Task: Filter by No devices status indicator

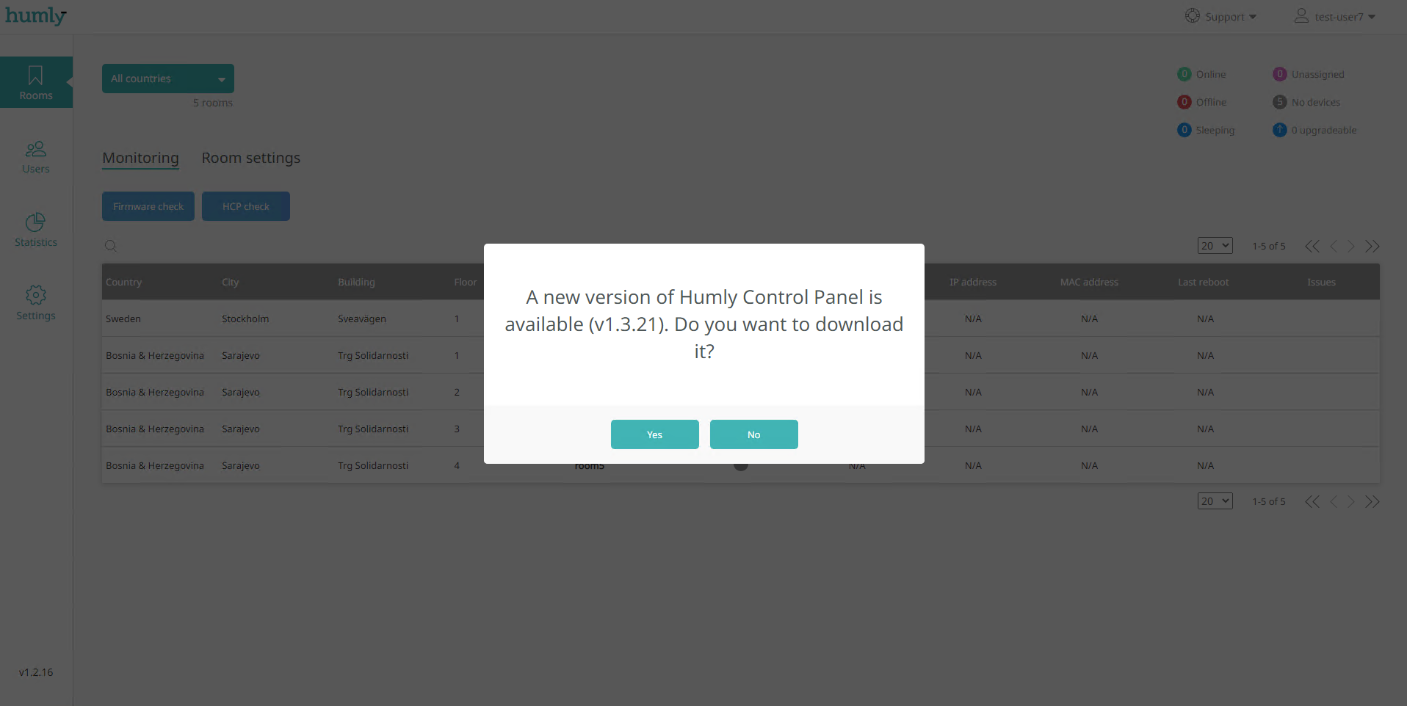Action: tap(1306, 102)
